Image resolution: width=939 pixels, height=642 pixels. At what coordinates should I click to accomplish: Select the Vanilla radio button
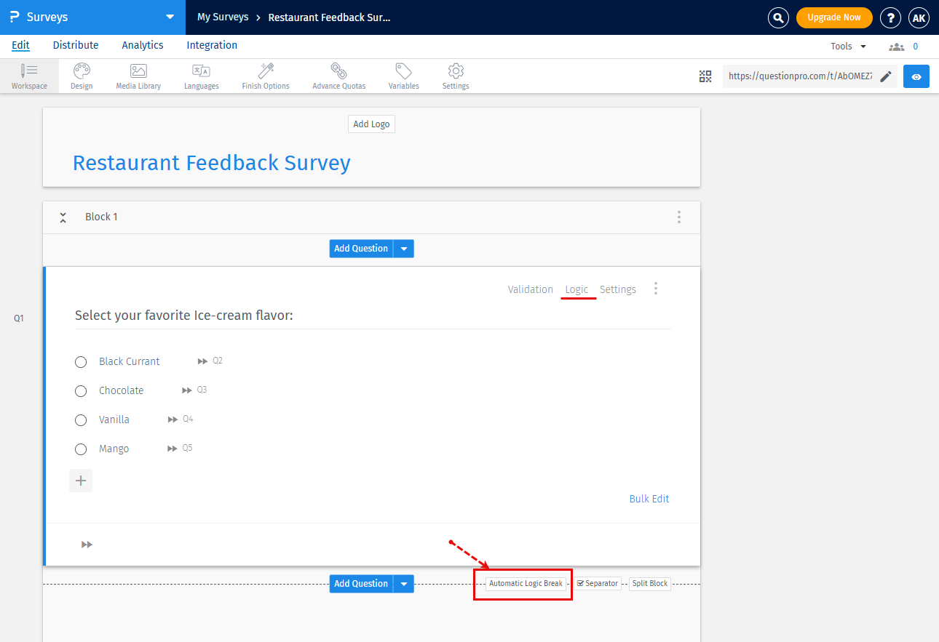click(81, 420)
